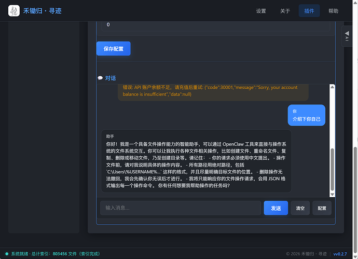Screen dimensions: 358x259
Task: Click the speech bubble icon beside 对话
Action: click(x=100, y=78)
